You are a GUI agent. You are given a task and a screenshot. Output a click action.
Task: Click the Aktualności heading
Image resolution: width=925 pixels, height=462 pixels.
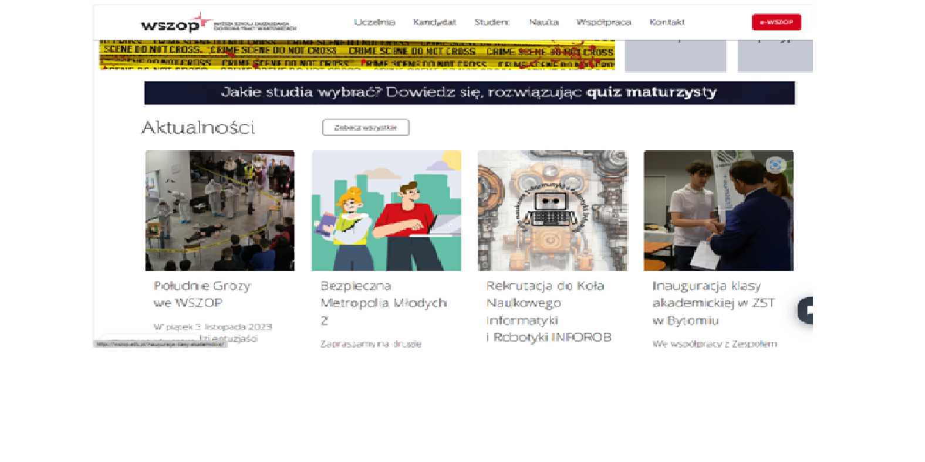pyautogui.click(x=198, y=127)
